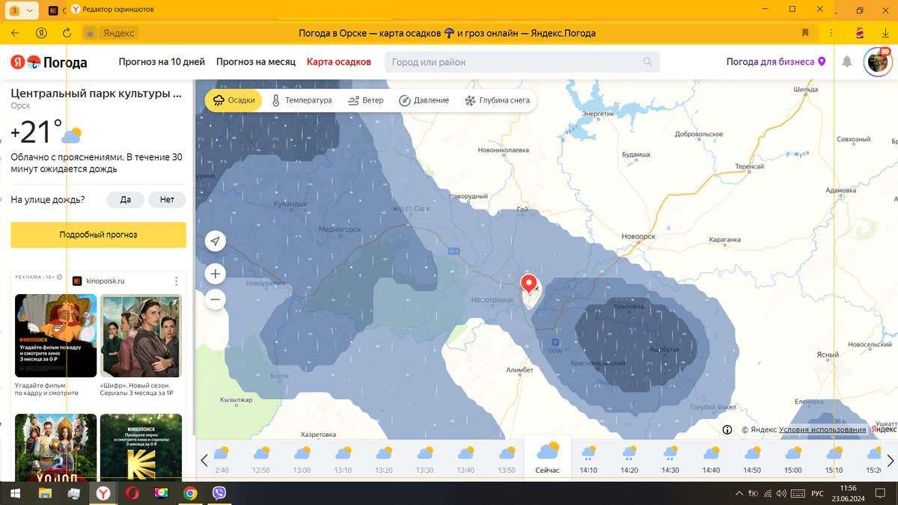Open the Угадайте фильм по кадру ad thumbnail

55,336
